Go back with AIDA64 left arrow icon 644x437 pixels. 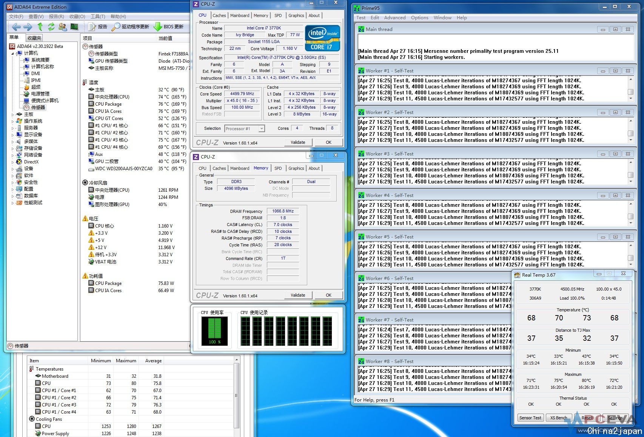[16, 27]
